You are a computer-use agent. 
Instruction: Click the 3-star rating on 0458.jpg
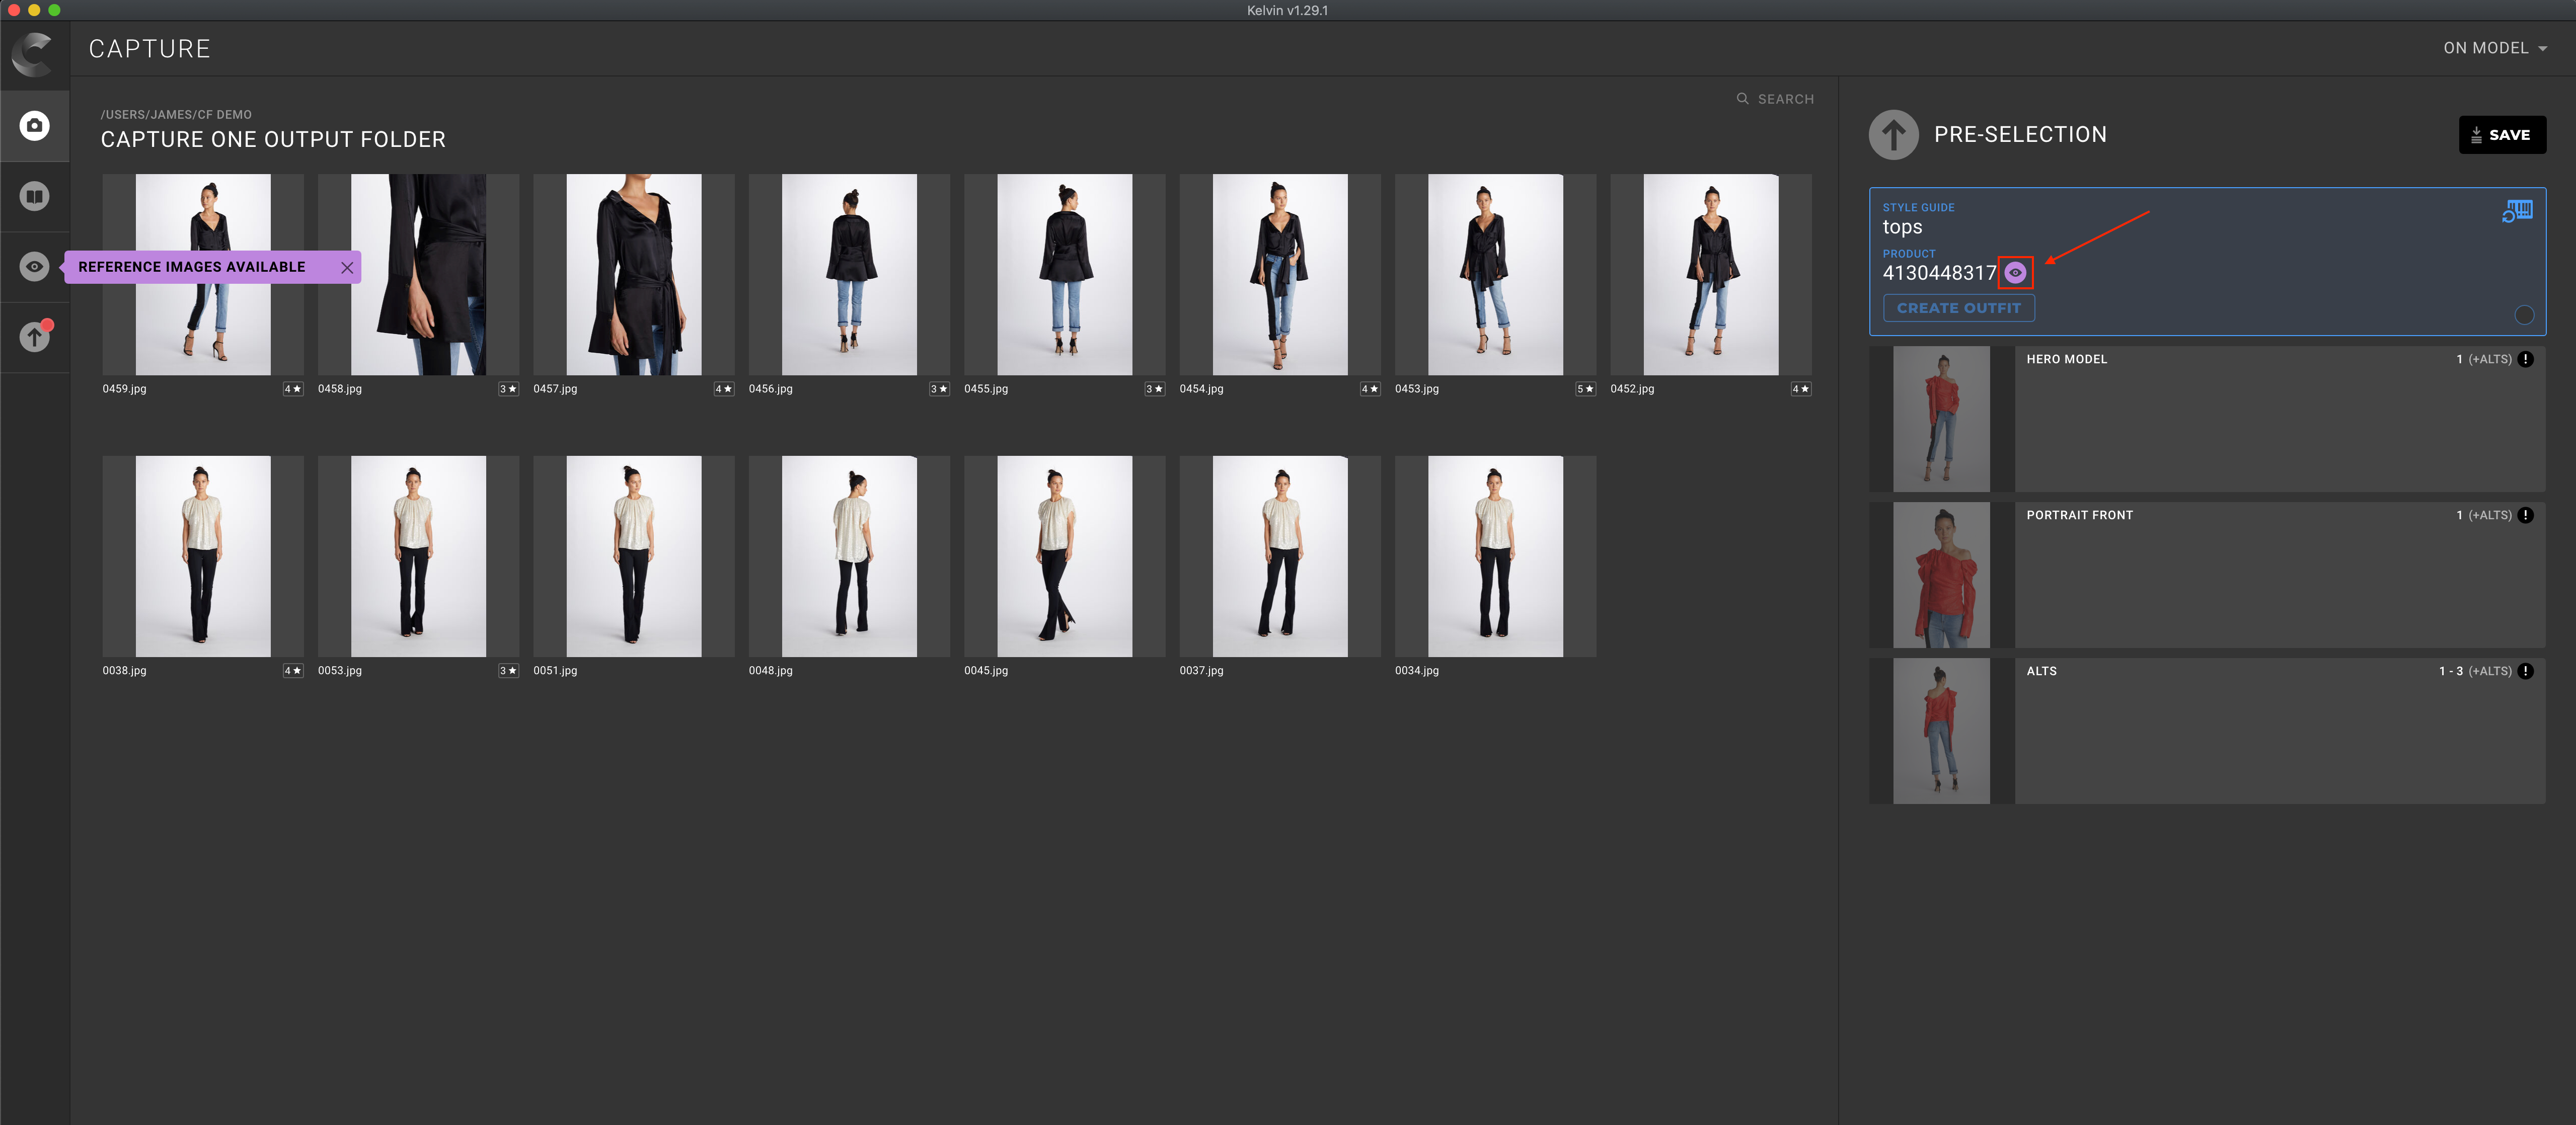point(508,389)
